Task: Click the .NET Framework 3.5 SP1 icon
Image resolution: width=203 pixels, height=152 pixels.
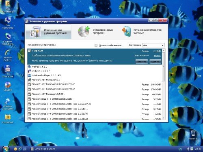Action: coord(29,94)
